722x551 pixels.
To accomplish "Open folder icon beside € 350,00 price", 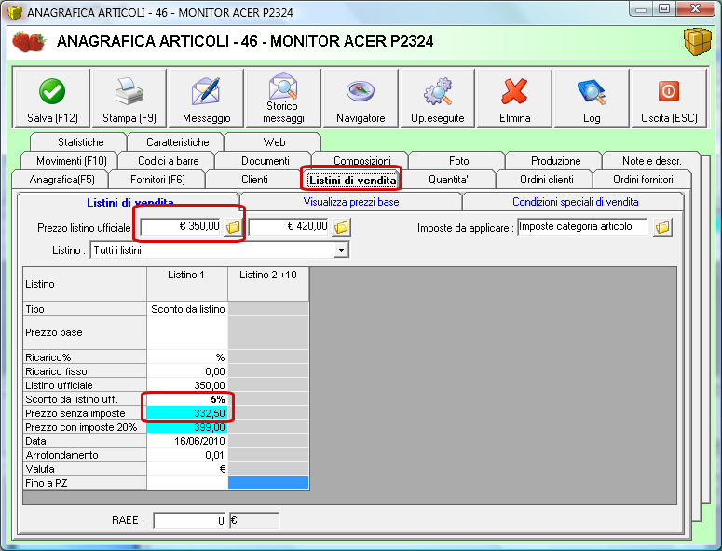I will [233, 227].
